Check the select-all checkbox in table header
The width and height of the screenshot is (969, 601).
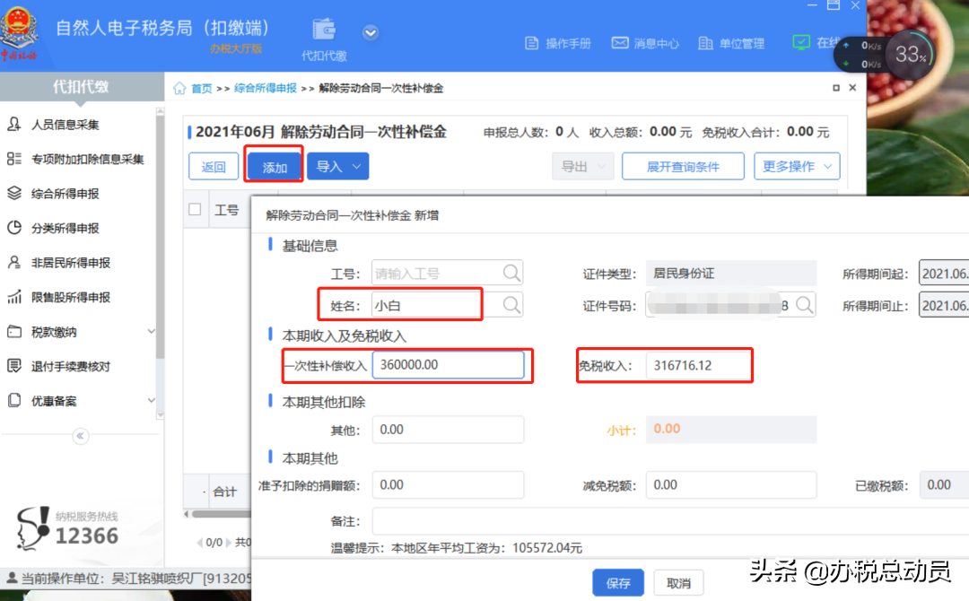pos(195,209)
